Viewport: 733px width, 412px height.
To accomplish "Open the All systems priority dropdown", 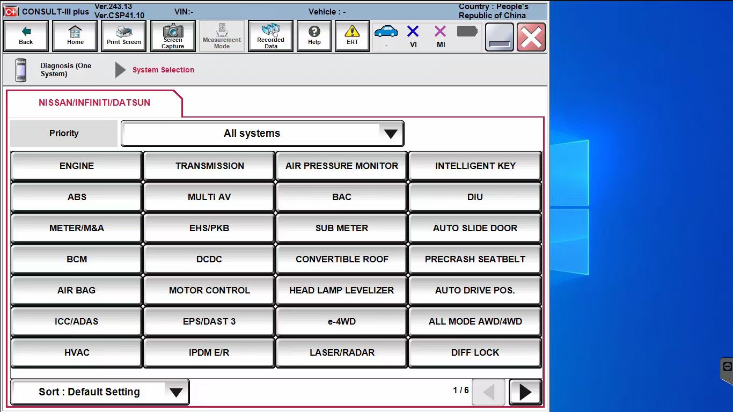I will 262,134.
